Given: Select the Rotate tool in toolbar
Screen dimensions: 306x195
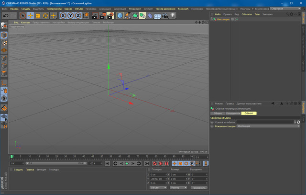Looking at the screenshot, I should [45, 16].
